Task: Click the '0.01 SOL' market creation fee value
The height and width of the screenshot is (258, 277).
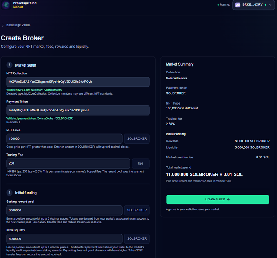Action: point(263,158)
